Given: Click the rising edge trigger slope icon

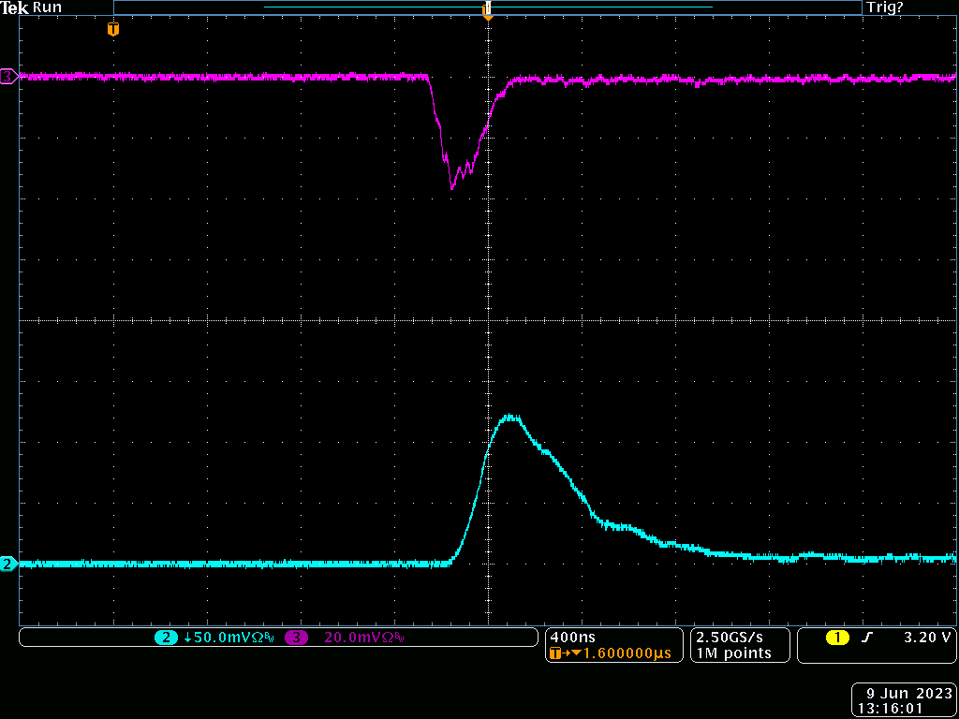Looking at the screenshot, I should (867, 638).
